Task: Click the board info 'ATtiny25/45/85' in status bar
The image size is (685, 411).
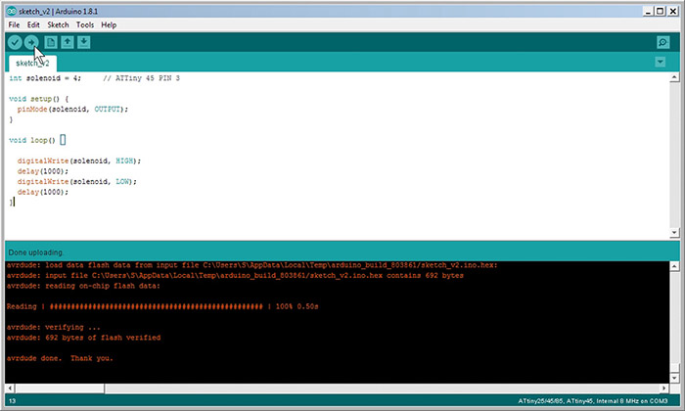Action: click(x=593, y=401)
